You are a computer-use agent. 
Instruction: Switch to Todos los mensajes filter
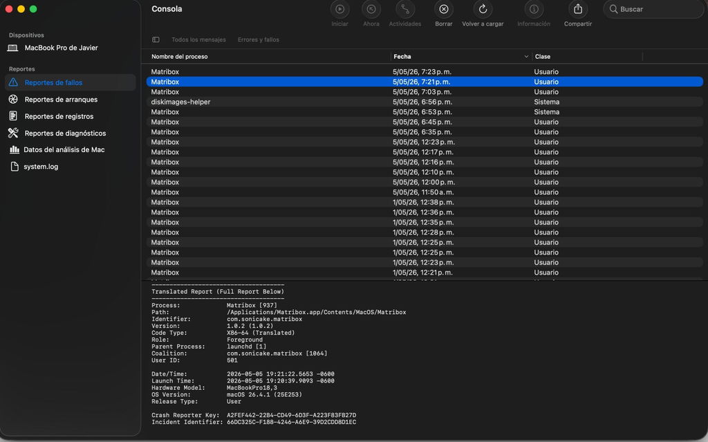coord(198,39)
